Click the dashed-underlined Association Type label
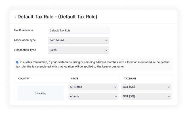 (x=25, y=40)
